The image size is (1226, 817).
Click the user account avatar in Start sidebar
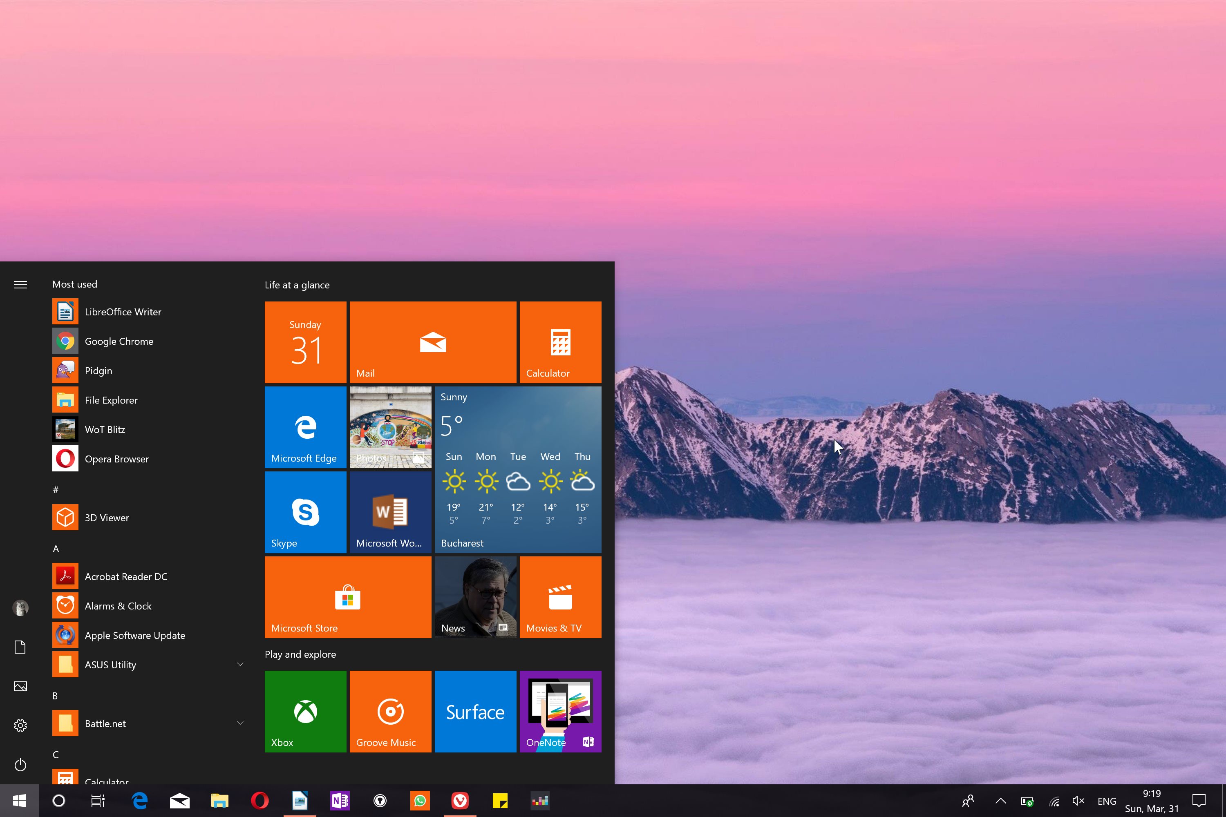click(20, 607)
